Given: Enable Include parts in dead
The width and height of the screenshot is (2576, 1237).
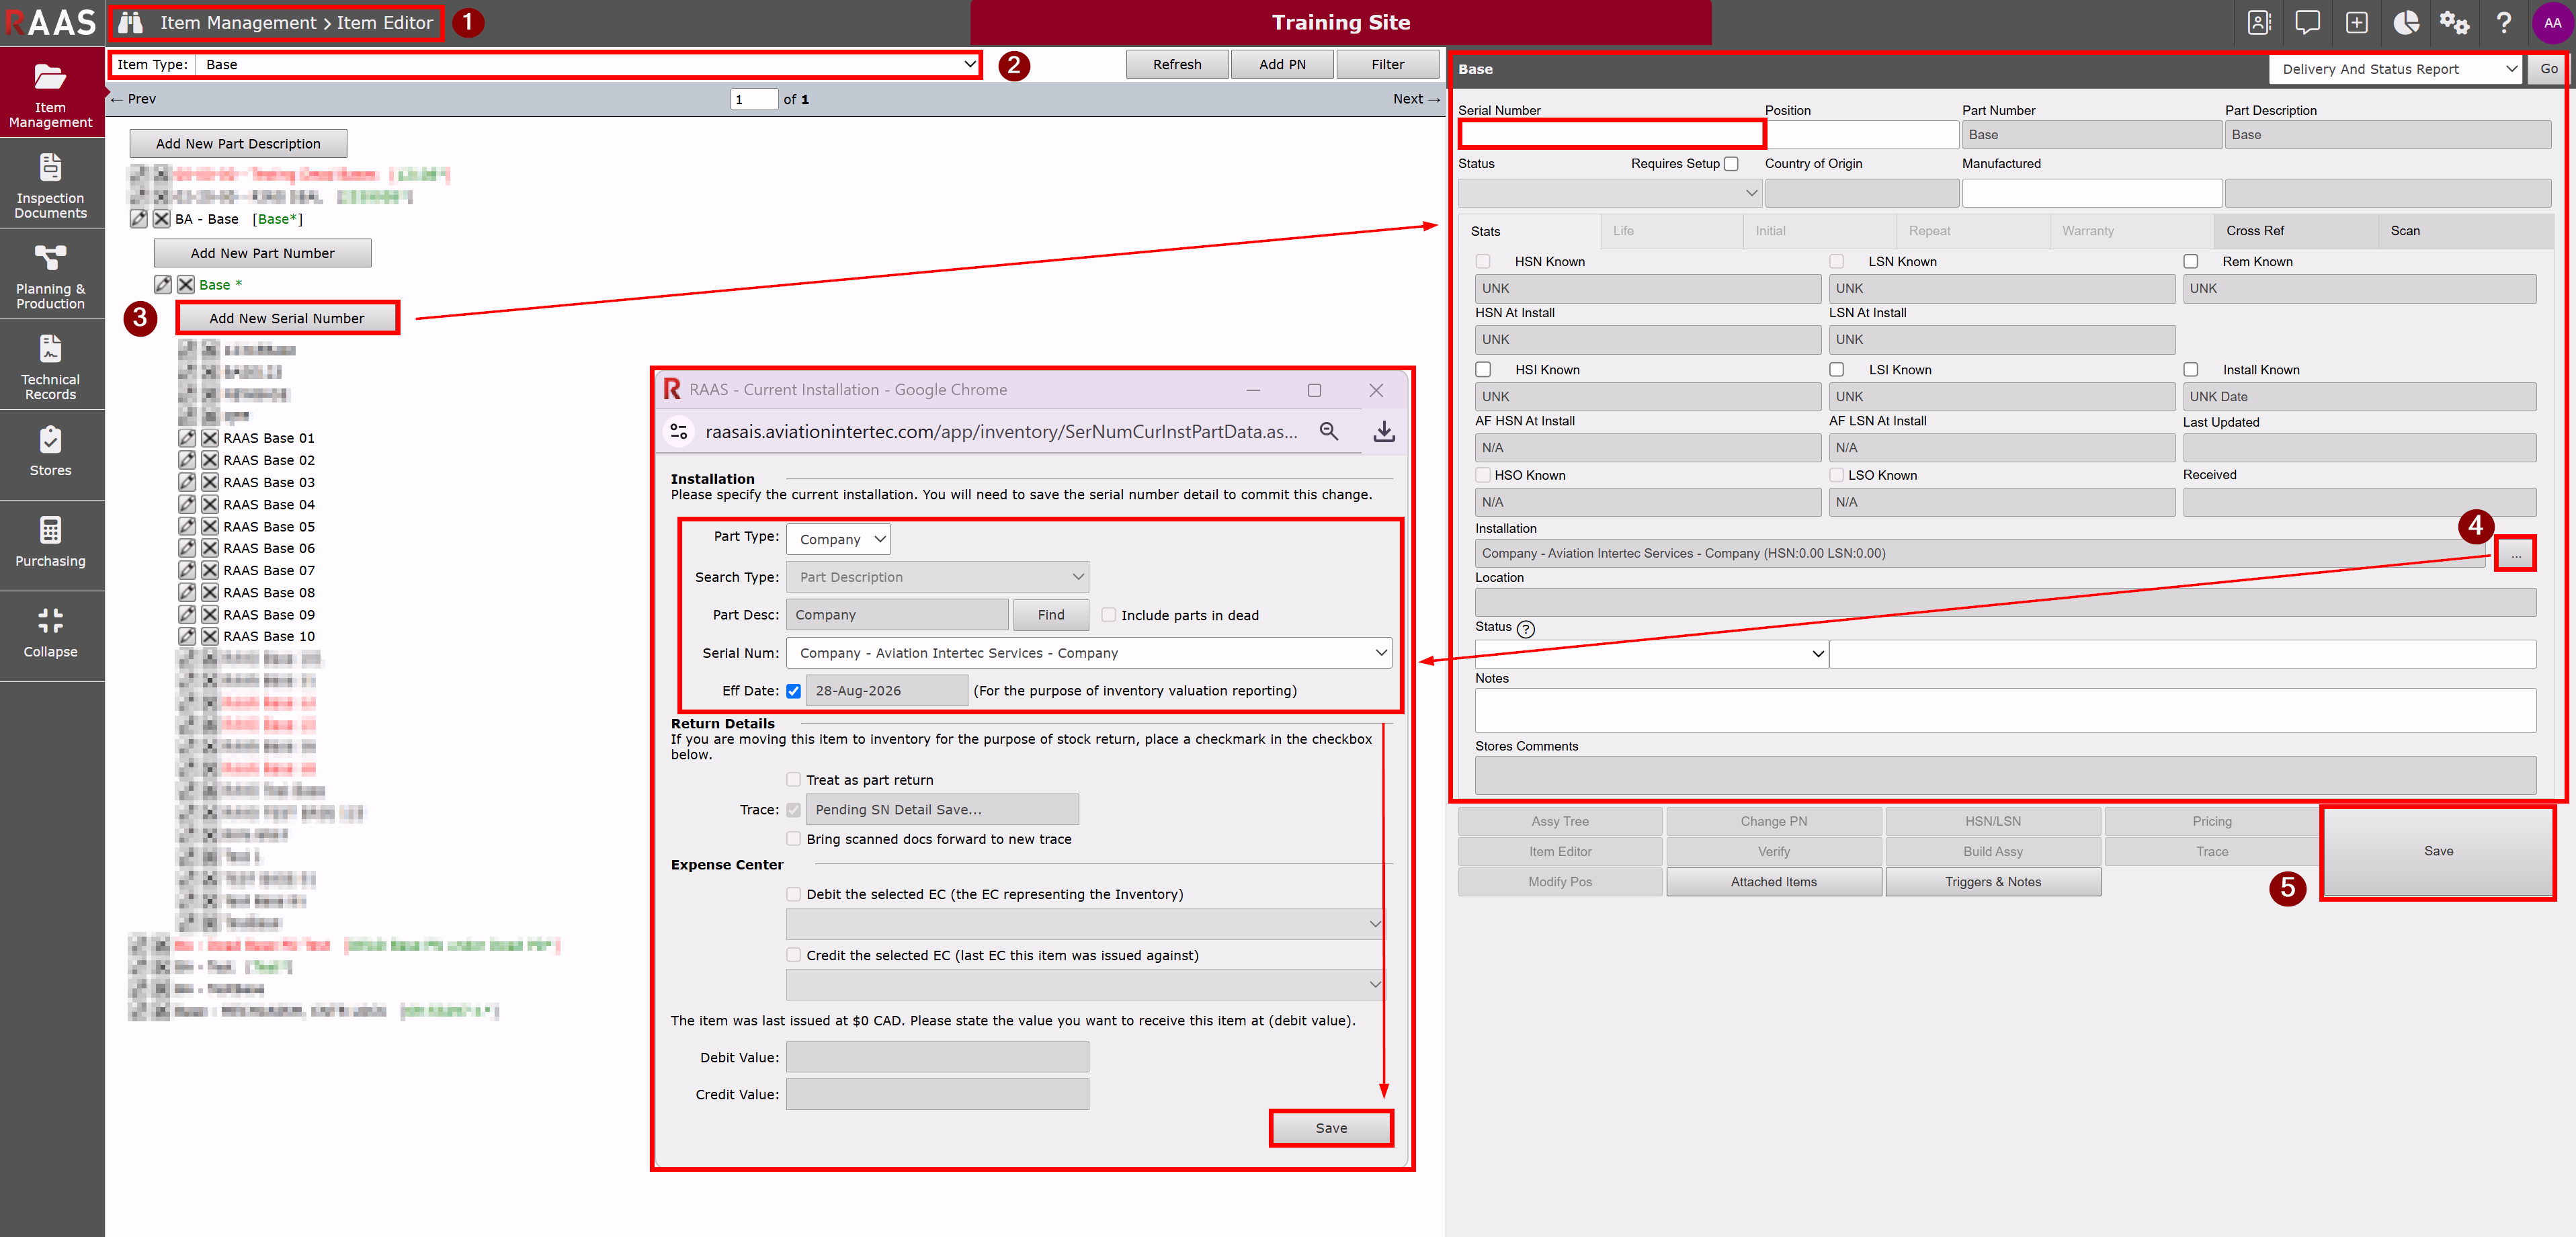Looking at the screenshot, I should (1109, 615).
